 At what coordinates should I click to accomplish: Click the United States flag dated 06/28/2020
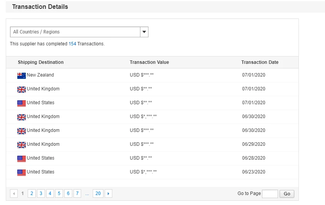pos(22,158)
